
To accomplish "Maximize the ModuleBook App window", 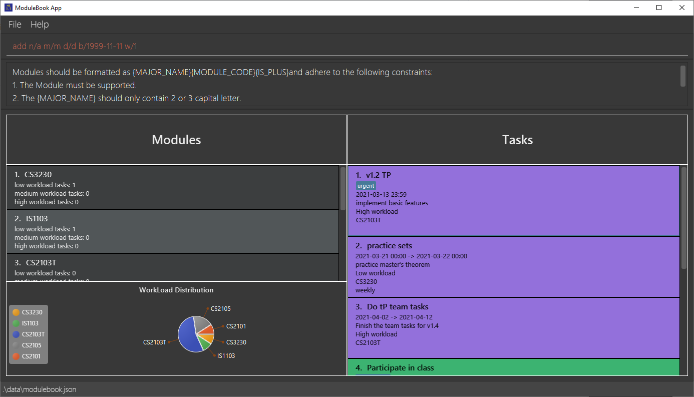I will (x=659, y=8).
